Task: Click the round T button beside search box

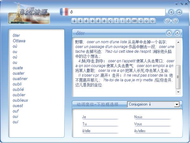Action: point(171,12)
